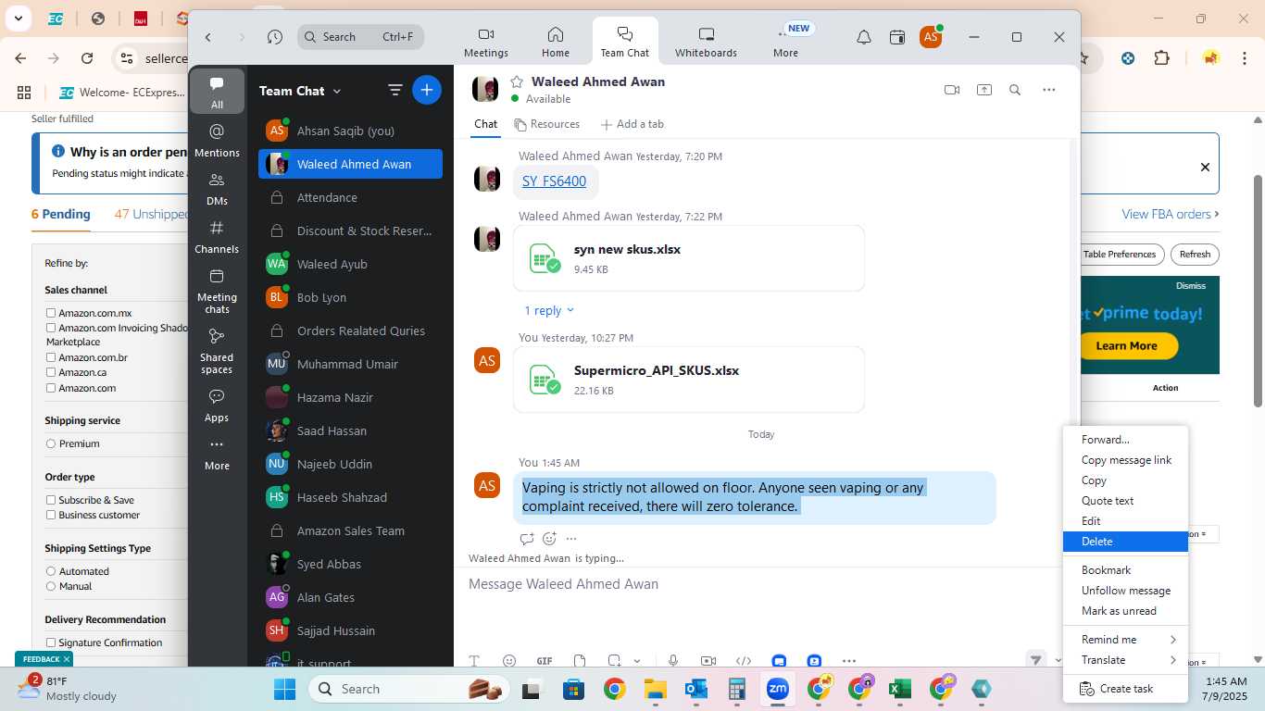Open Apps in the Zoom sidebar

click(x=217, y=405)
